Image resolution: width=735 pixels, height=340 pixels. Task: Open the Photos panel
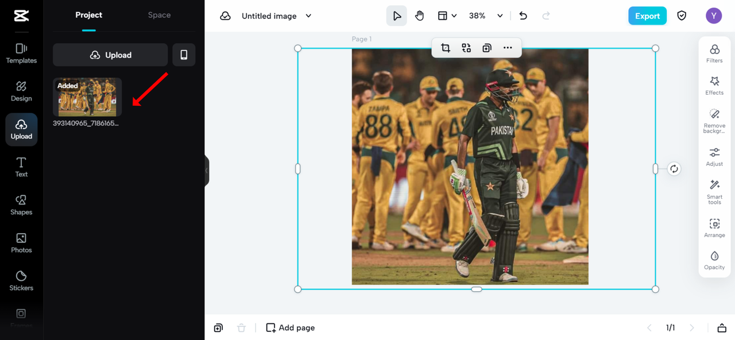(x=21, y=243)
